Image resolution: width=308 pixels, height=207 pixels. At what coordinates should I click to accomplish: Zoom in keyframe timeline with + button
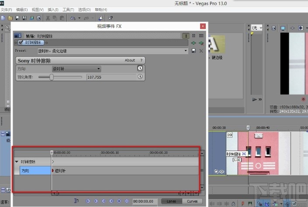click(x=189, y=193)
